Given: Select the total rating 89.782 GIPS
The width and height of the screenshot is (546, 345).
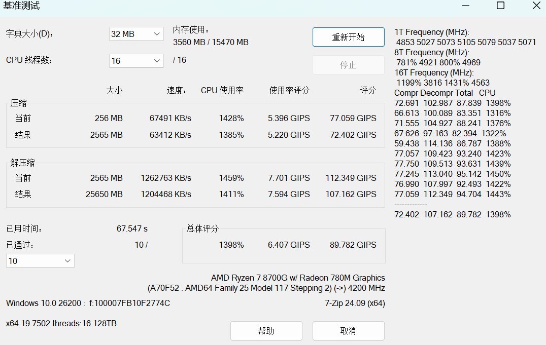Looking at the screenshot, I should [354, 245].
